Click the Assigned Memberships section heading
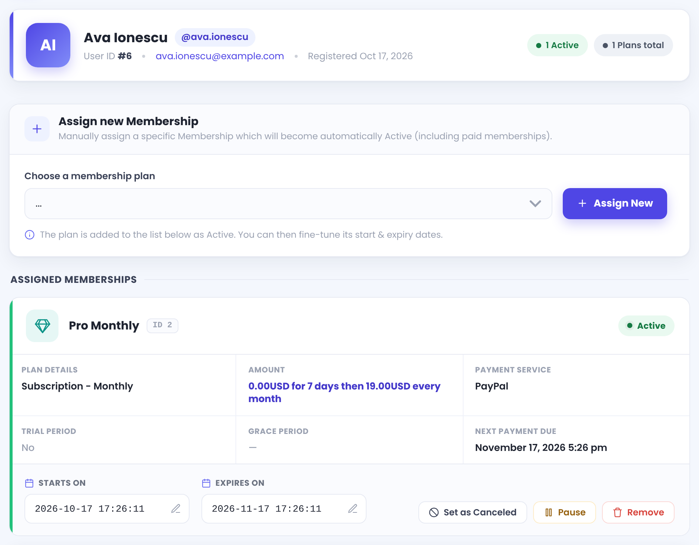This screenshot has height=545, width=699. (x=74, y=280)
